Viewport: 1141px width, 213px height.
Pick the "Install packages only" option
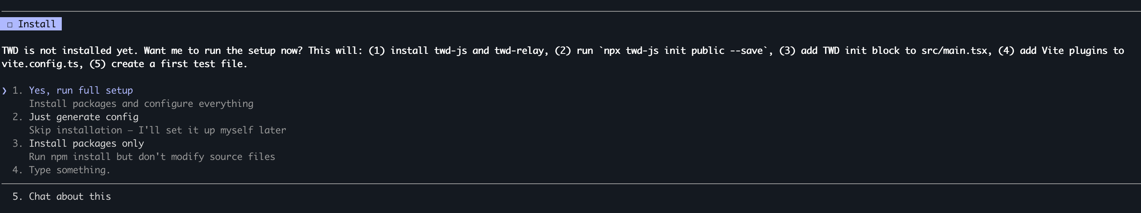click(x=86, y=144)
